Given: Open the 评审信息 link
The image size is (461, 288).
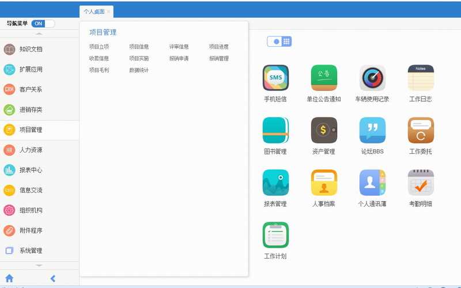Looking at the screenshot, I should (x=179, y=47).
